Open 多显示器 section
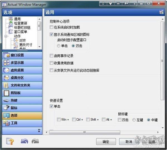 (22, 63)
